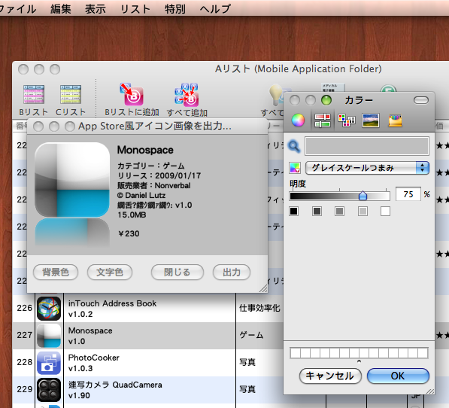Screen dimensions: 449x408
Task: Open the 編集 menu
Action: coord(61,9)
